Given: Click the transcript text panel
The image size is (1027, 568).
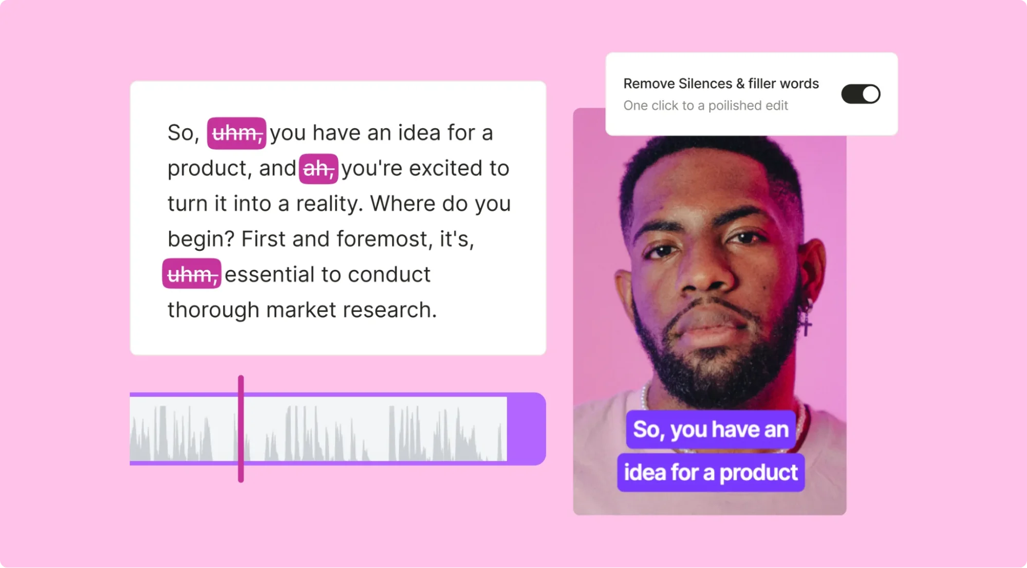Looking at the screenshot, I should point(338,218).
